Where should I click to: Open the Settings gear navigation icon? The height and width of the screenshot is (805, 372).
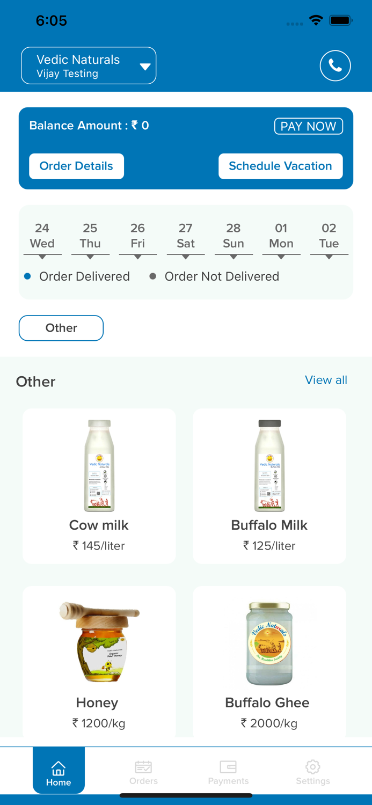(x=312, y=767)
